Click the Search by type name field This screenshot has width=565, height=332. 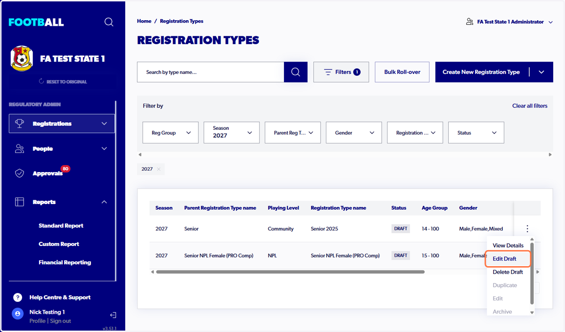click(210, 72)
